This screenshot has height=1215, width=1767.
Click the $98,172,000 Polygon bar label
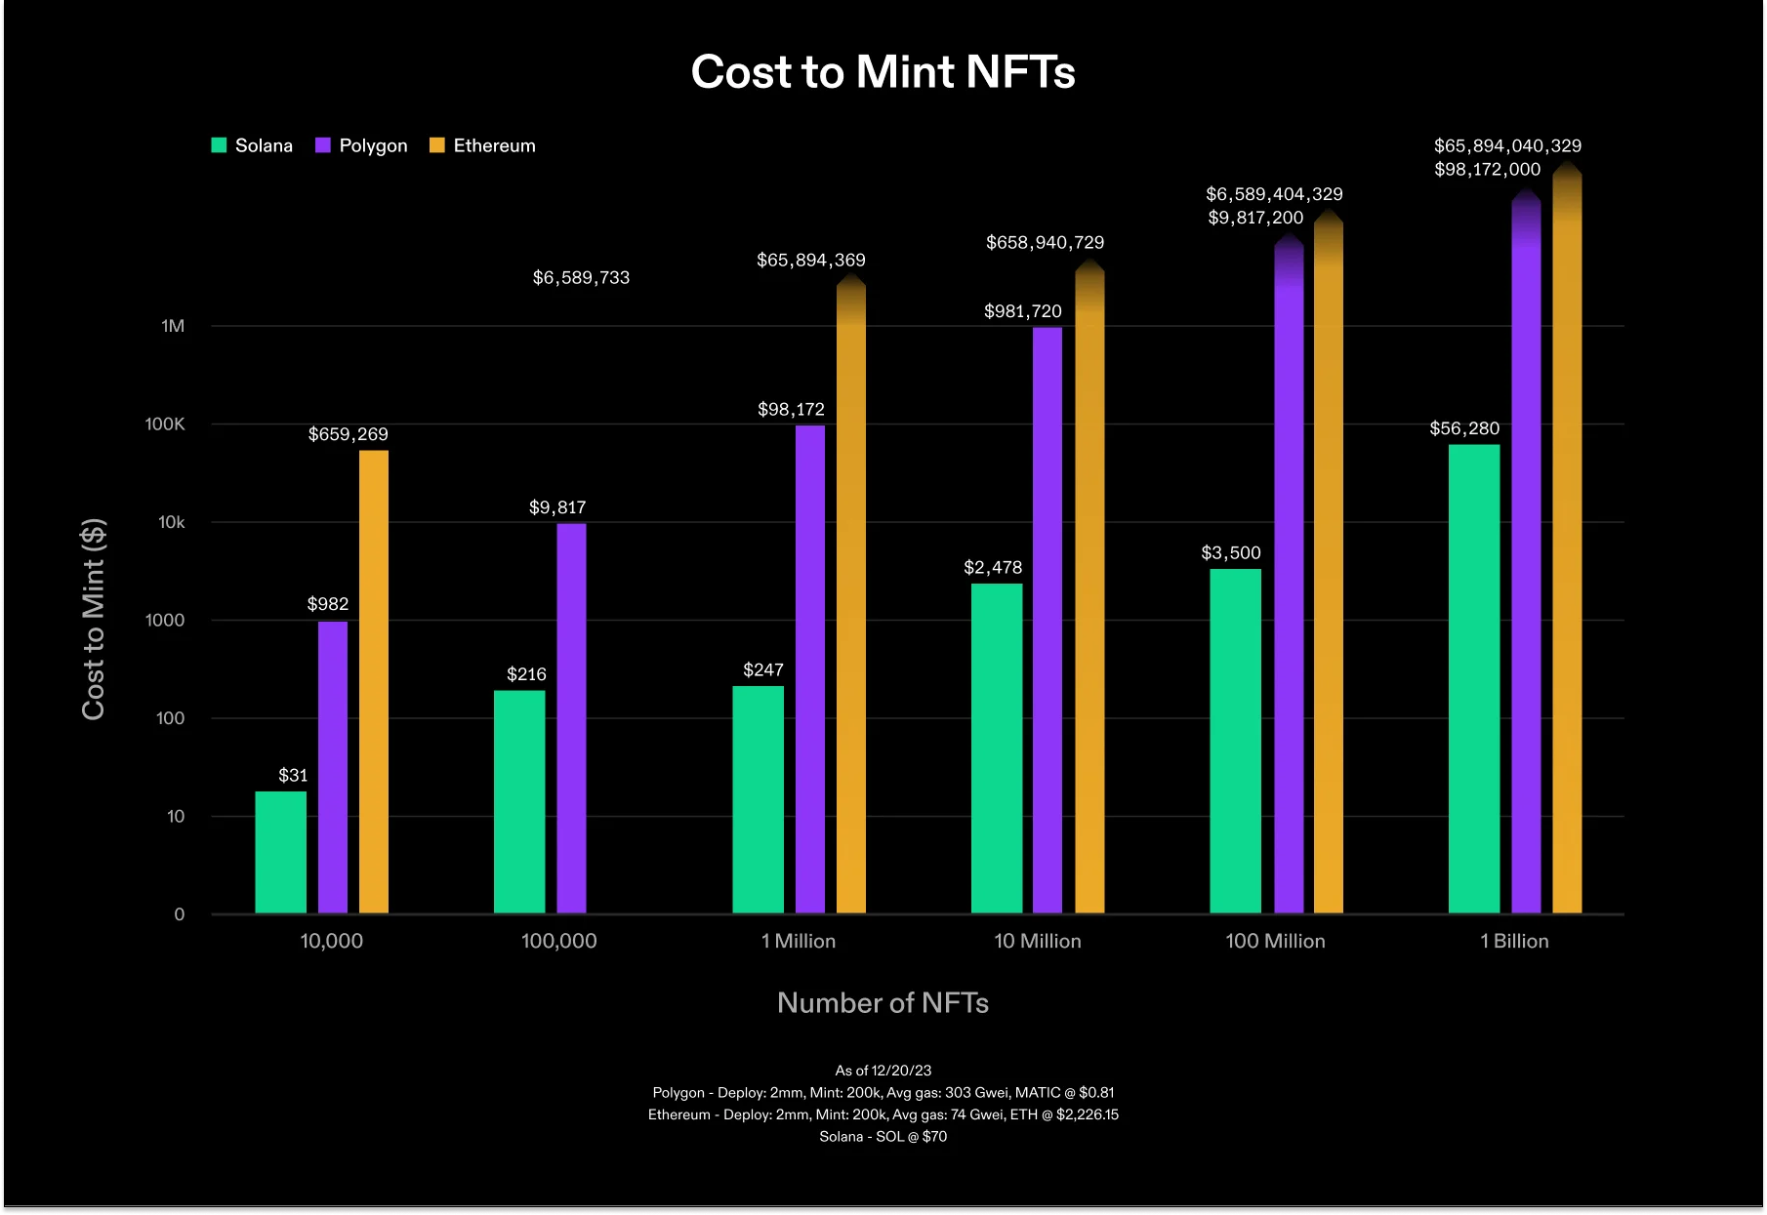coord(1488,170)
